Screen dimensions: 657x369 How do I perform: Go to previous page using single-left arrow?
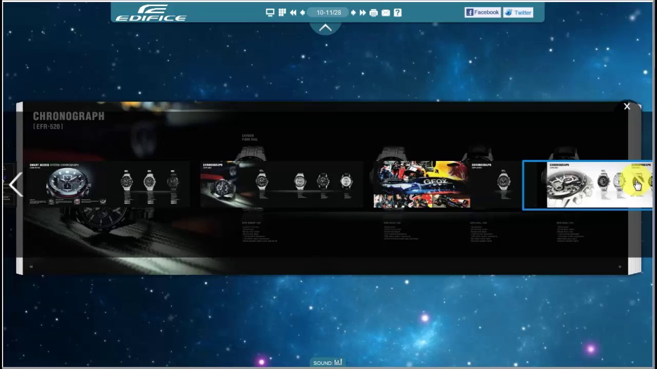coord(302,13)
